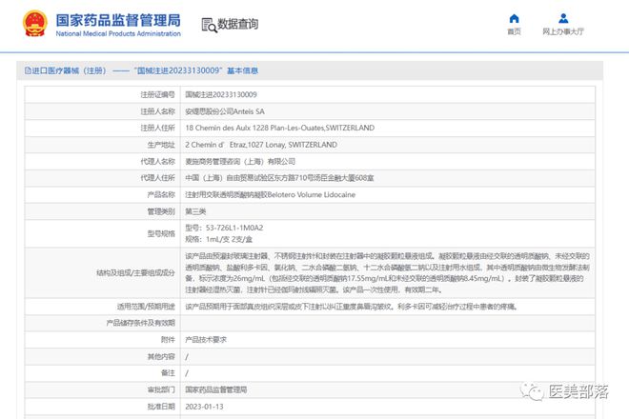
Task: Select product name Belotero Volume Lidocaine
Action: [x=270, y=194]
